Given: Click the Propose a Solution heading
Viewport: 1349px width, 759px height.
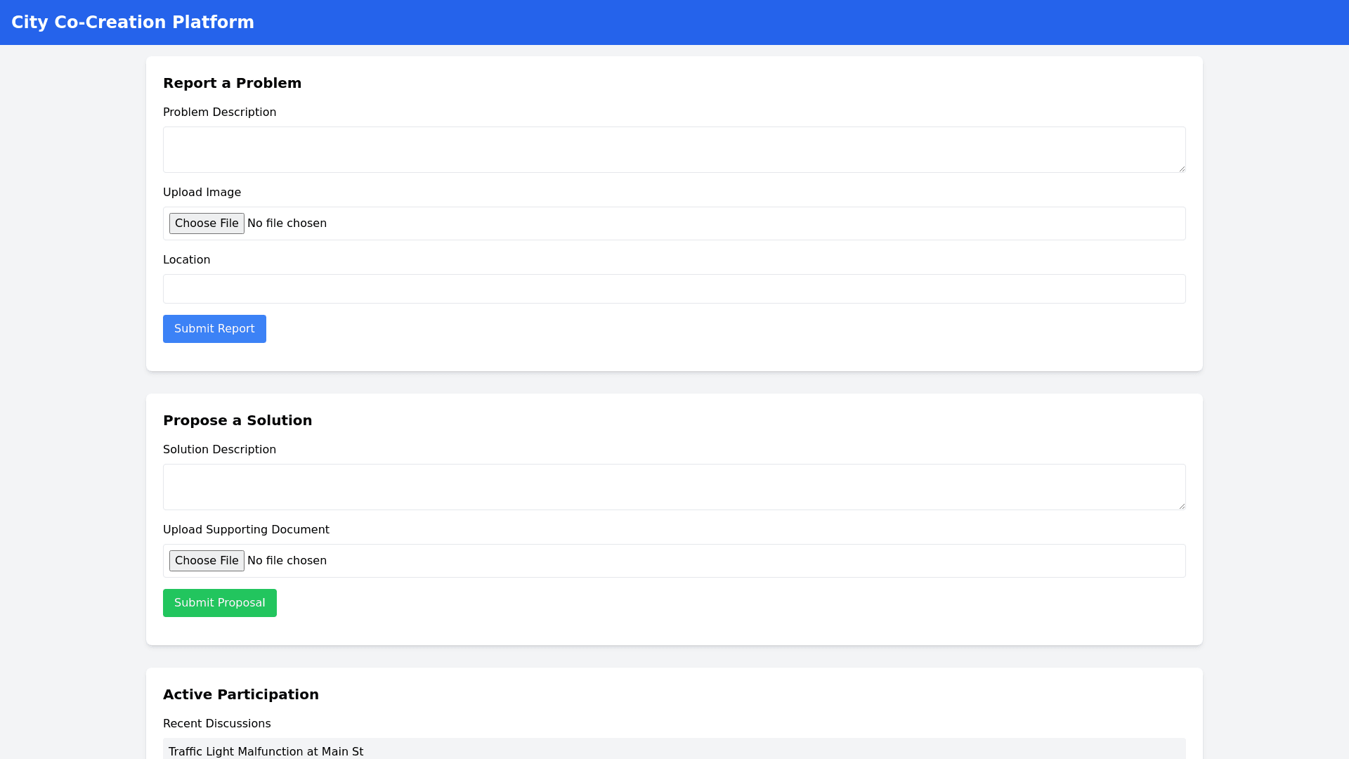Looking at the screenshot, I should tap(237, 420).
